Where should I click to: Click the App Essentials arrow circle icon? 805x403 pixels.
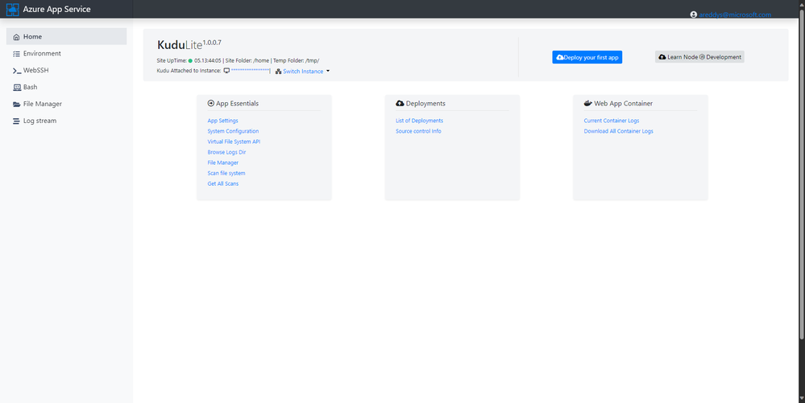point(210,103)
